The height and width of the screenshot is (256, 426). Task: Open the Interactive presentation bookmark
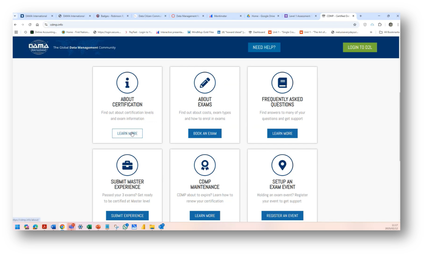click(170, 32)
